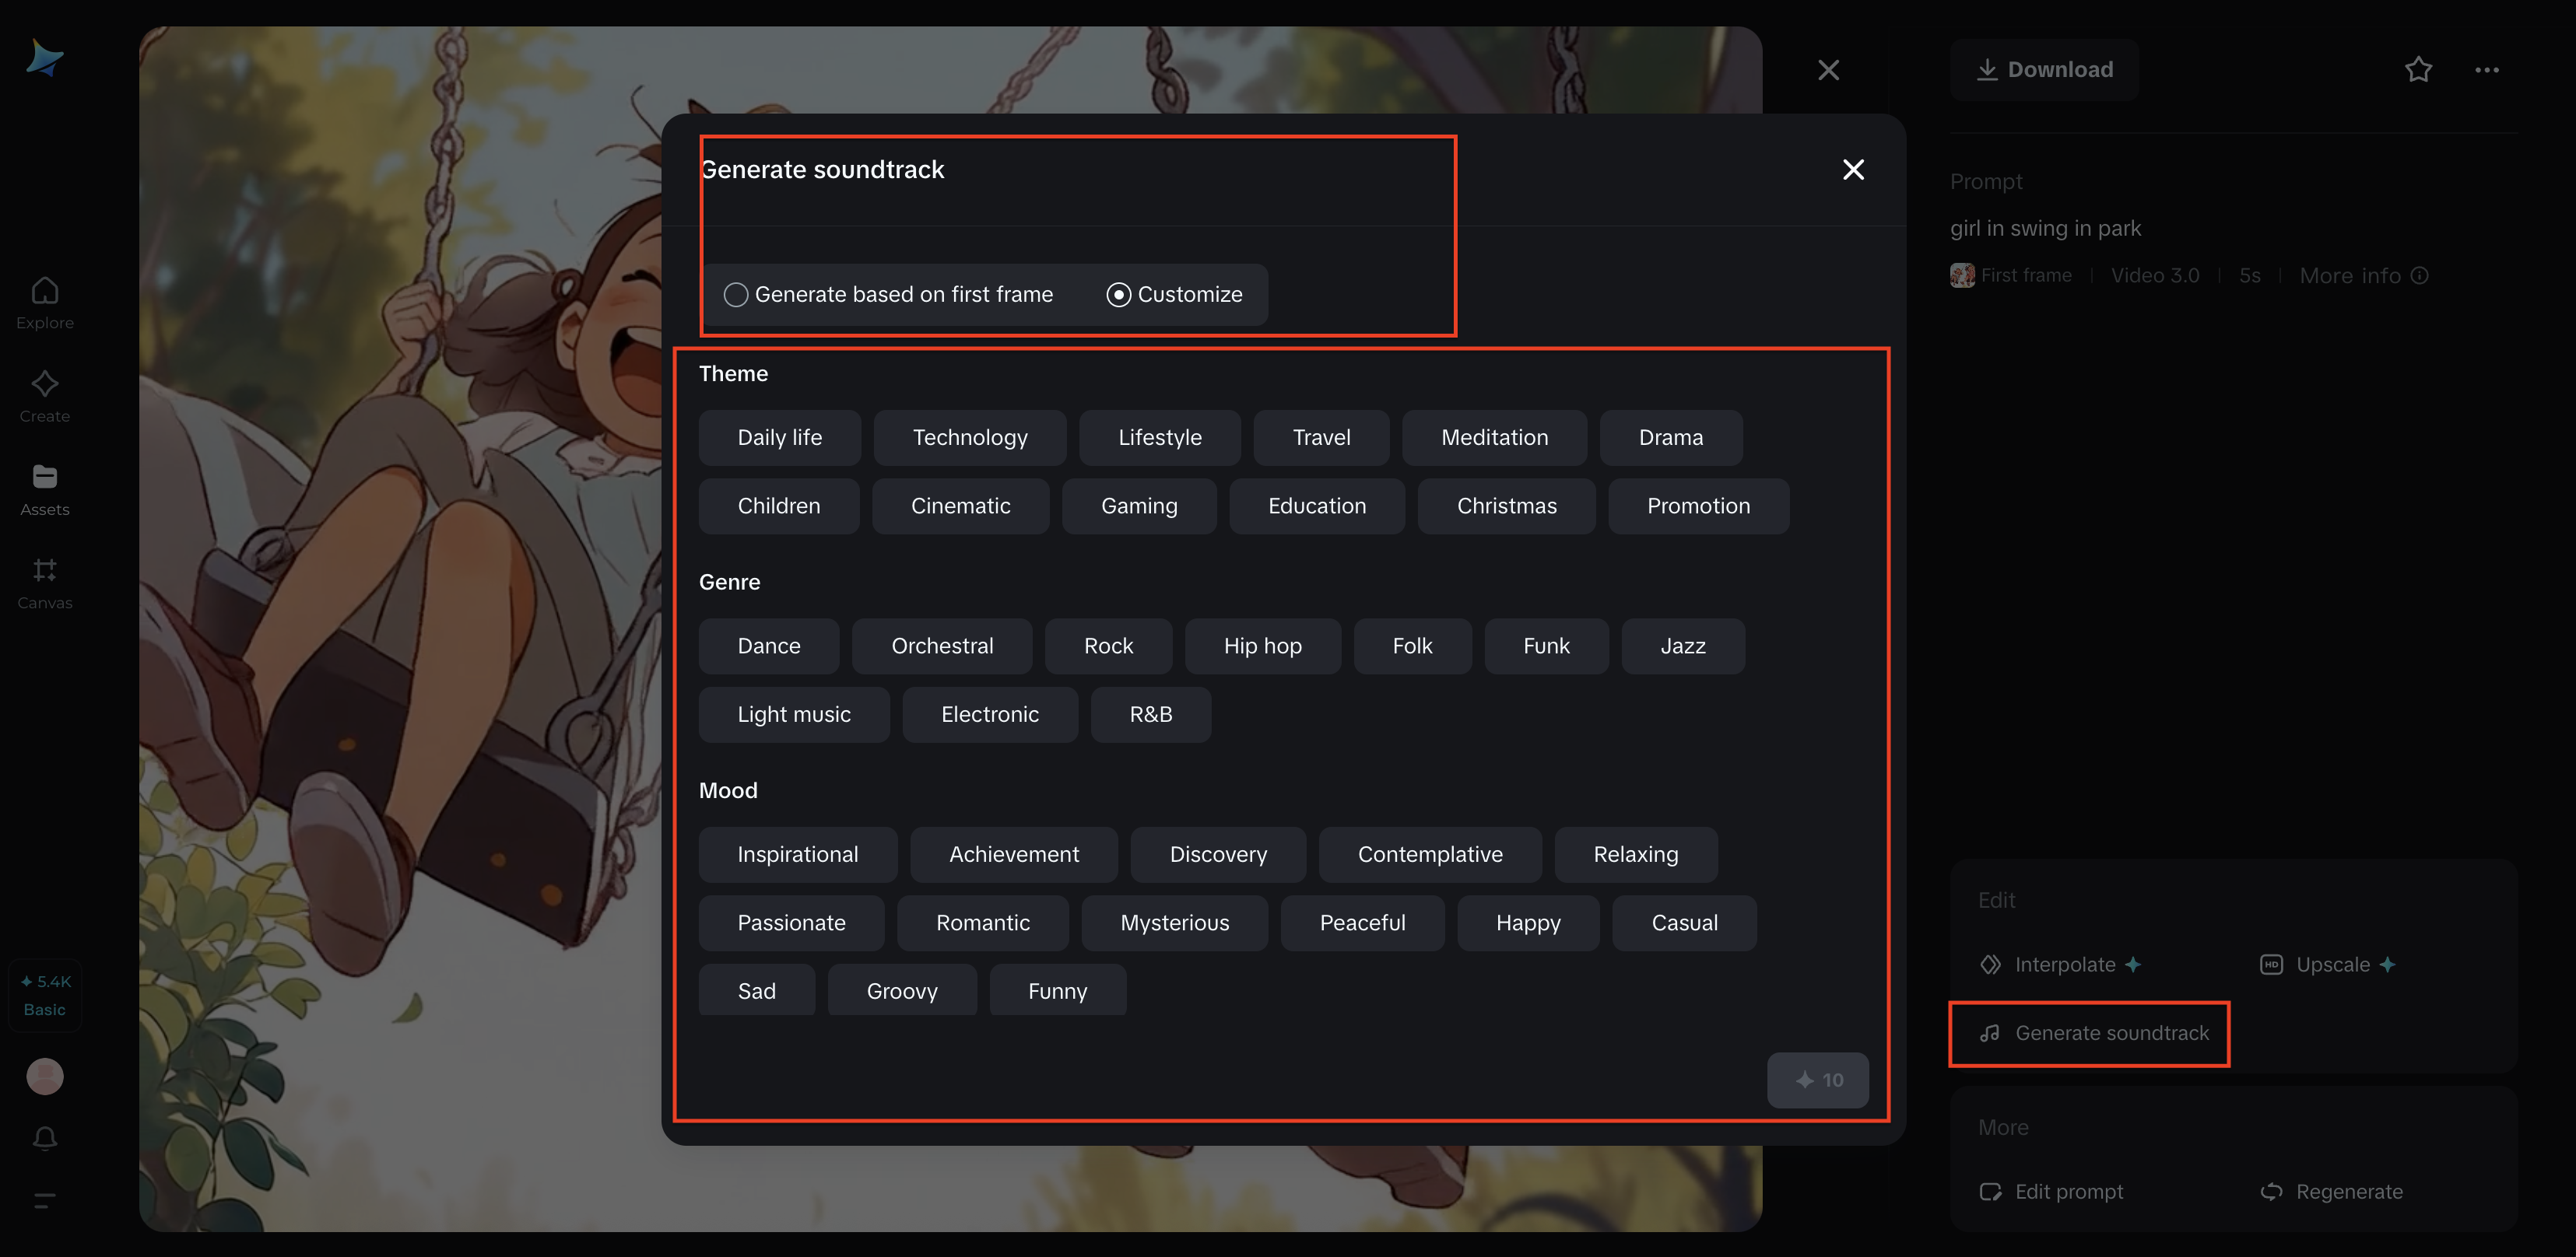Screen dimensions: 2576x1257
Task: Toggle the Children theme tag
Action: point(778,506)
